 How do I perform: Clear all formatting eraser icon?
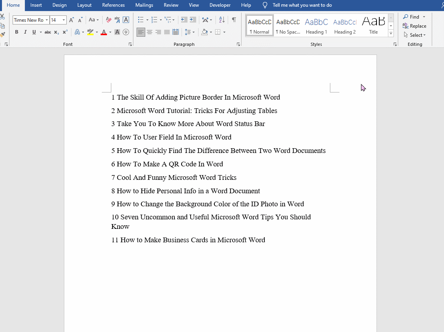(109, 20)
